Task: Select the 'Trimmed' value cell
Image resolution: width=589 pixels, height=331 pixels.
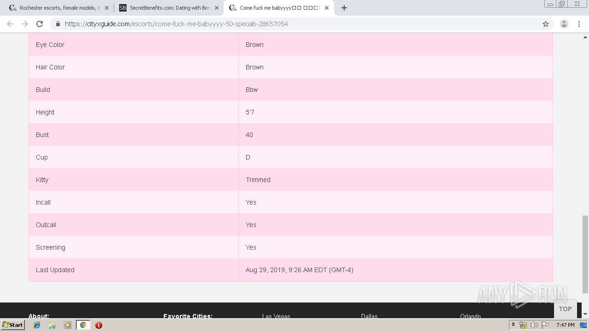Action: click(396, 180)
